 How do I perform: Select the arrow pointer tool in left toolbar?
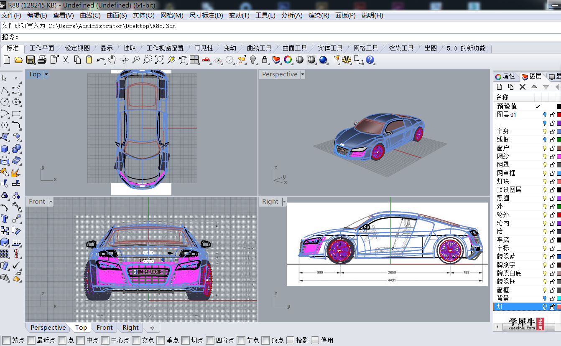point(5,78)
